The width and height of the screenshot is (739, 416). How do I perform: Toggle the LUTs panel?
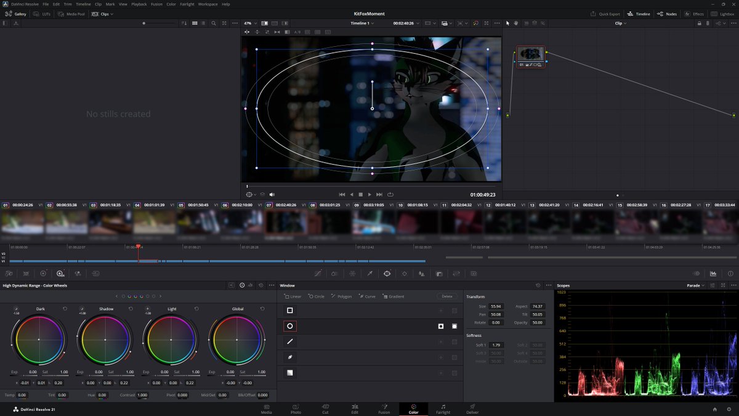(42, 14)
